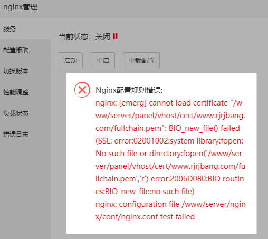Viewport: 268px width, 239px height.
Task: Click the 启动 button
Action: click(71, 60)
